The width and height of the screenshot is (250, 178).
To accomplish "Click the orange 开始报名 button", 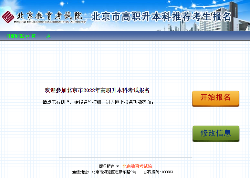I will [x=215, y=98].
